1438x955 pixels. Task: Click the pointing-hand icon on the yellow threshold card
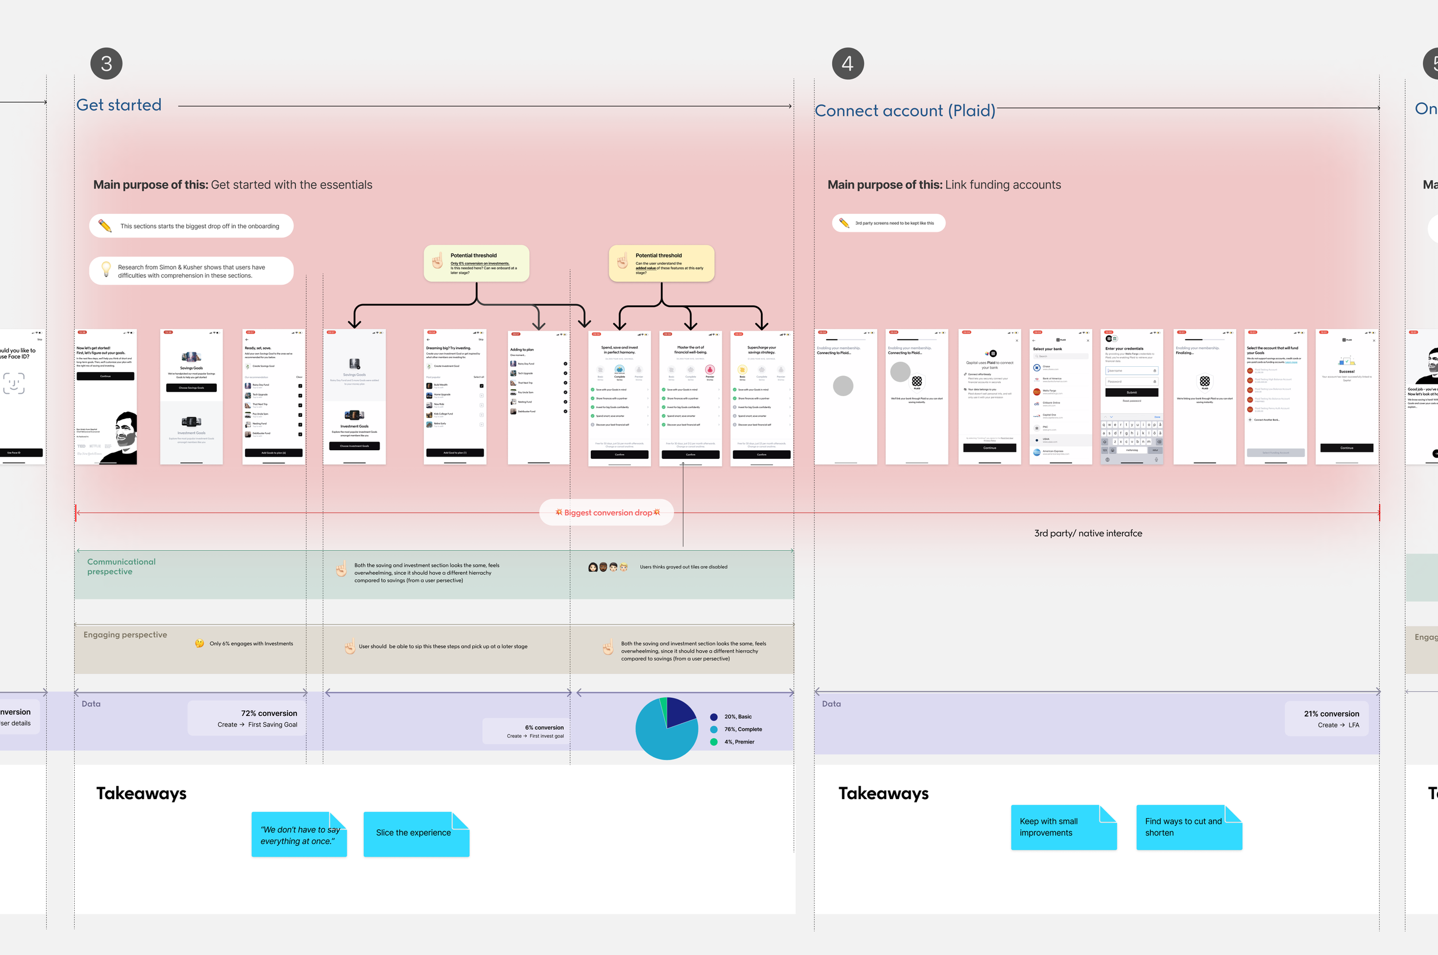pyautogui.click(x=622, y=261)
